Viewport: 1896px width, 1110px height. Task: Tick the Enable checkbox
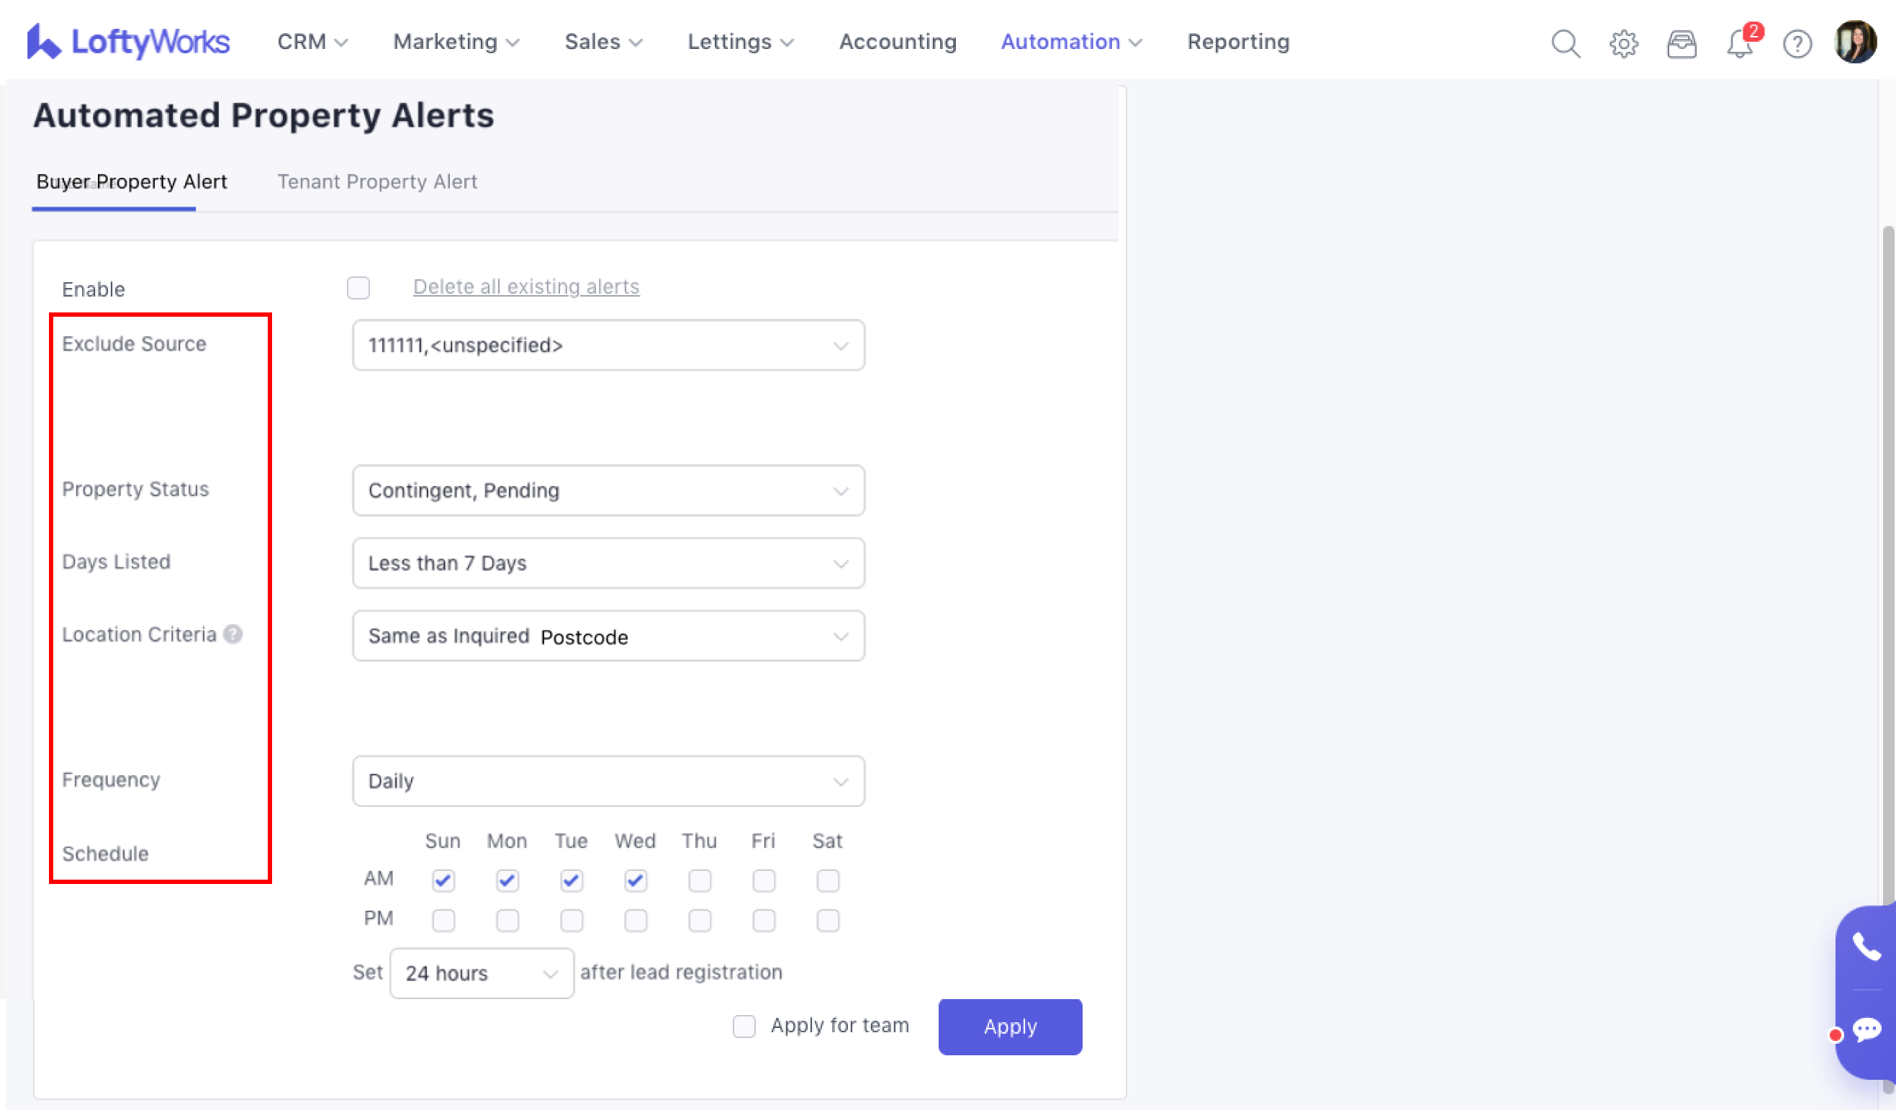click(358, 287)
